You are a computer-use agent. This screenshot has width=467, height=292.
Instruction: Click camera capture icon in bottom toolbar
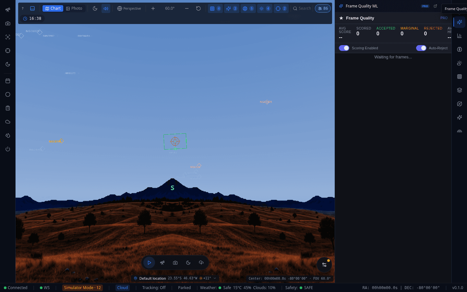pyautogui.click(x=175, y=263)
